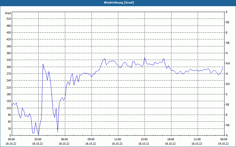The width and height of the screenshot is (236, 147).
Task: Click the 18.10.22 date under 06:00
Action: point(64,144)
